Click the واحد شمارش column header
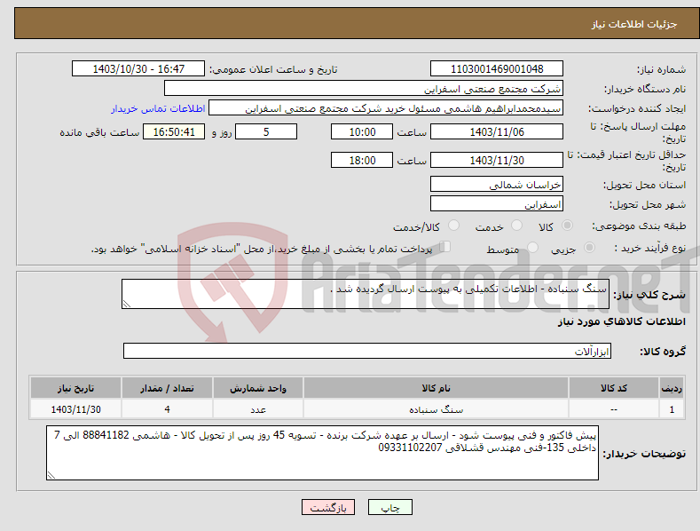The width and height of the screenshot is (700, 531). pyautogui.click(x=258, y=388)
